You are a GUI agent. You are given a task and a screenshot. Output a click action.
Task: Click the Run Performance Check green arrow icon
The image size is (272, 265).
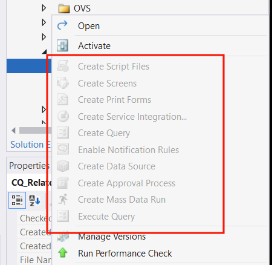click(63, 252)
